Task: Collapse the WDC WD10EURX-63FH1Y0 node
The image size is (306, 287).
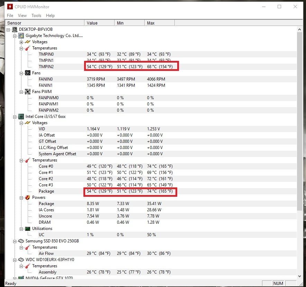Action: click(15, 260)
